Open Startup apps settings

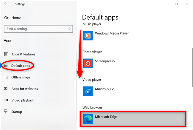(x=17, y=112)
